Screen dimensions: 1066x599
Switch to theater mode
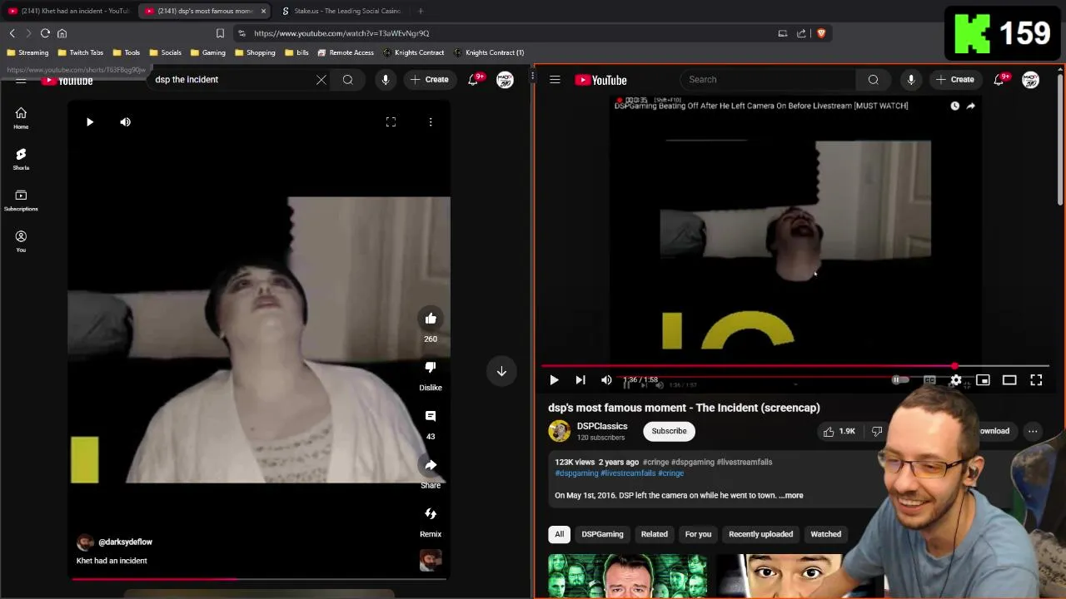[1009, 380]
